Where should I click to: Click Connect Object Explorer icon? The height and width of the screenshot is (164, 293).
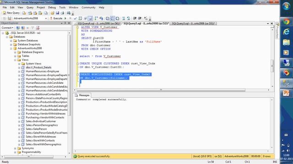[x=18, y=28]
